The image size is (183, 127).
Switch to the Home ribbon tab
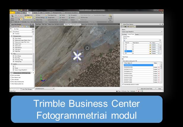18,13
